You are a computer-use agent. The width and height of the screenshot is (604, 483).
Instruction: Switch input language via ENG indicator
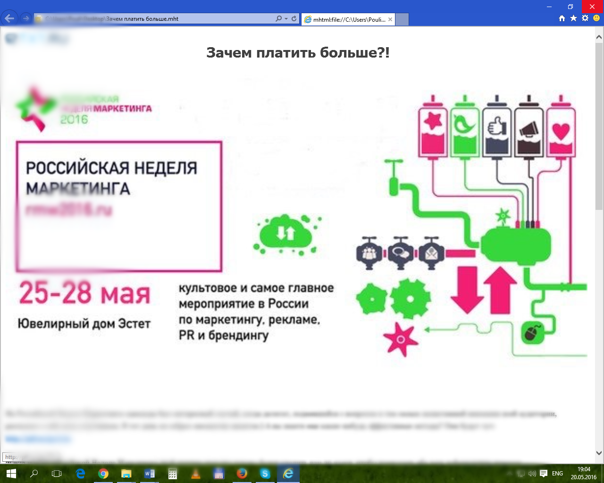(557, 473)
